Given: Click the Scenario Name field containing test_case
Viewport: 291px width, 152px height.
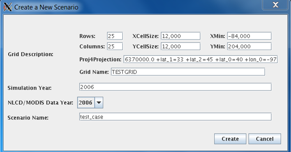Looking at the screenshot, I should (175, 117).
